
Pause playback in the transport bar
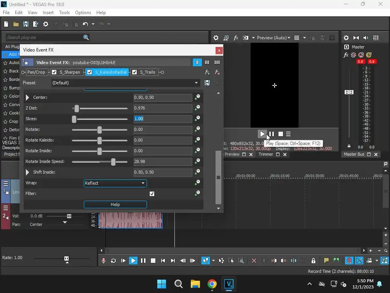143,261
